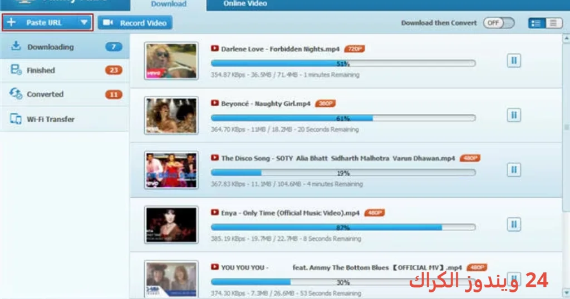The height and width of the screenshot is (299, 570).
Task: Switch to compact list view icon
Action: [553, 23]
